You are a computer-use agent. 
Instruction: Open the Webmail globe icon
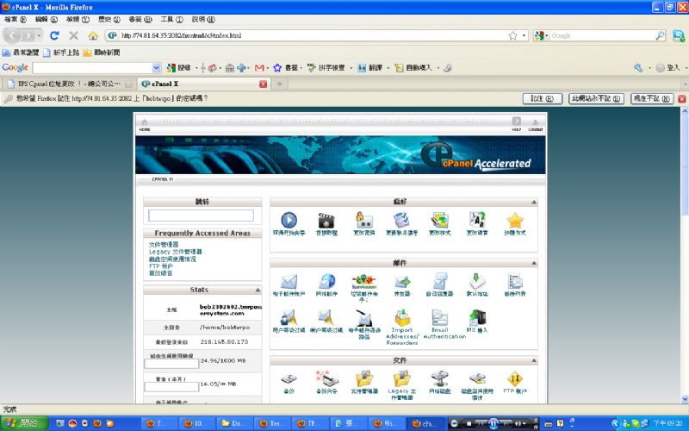pos(326,282)
